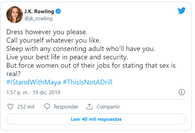The image size is (195, 133).
Task: Like the tweet with the heart icon
Action: [x=10, y=107]
